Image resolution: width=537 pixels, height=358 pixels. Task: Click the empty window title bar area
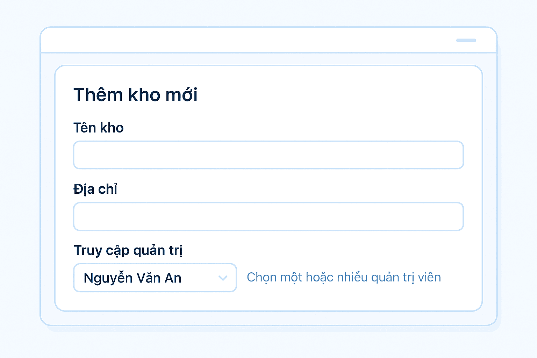(x=245, y=40)
